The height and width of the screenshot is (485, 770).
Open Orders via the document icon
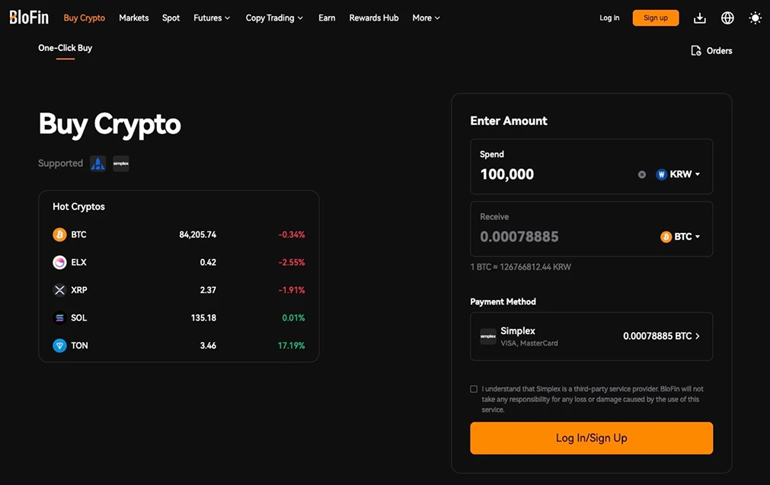click(696, 50)
